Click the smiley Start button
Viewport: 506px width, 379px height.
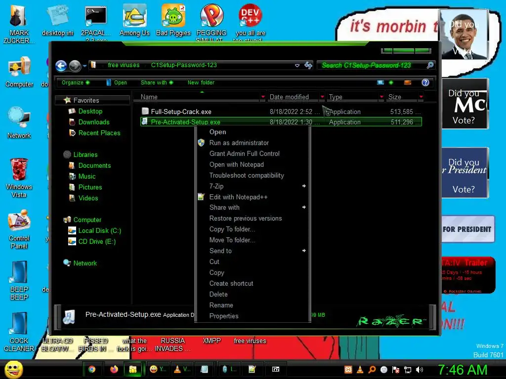(13, 369)
